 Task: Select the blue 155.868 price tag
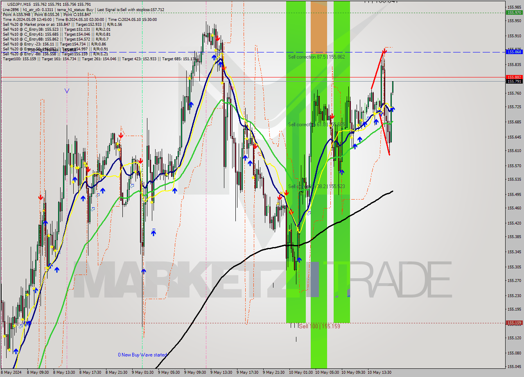click(x=514, y=52)
